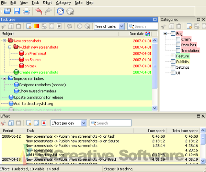The image size is (206, 172).
Task: Click the orange-red gradient icon in Task tree toolbar
Action: coord(36,26)
